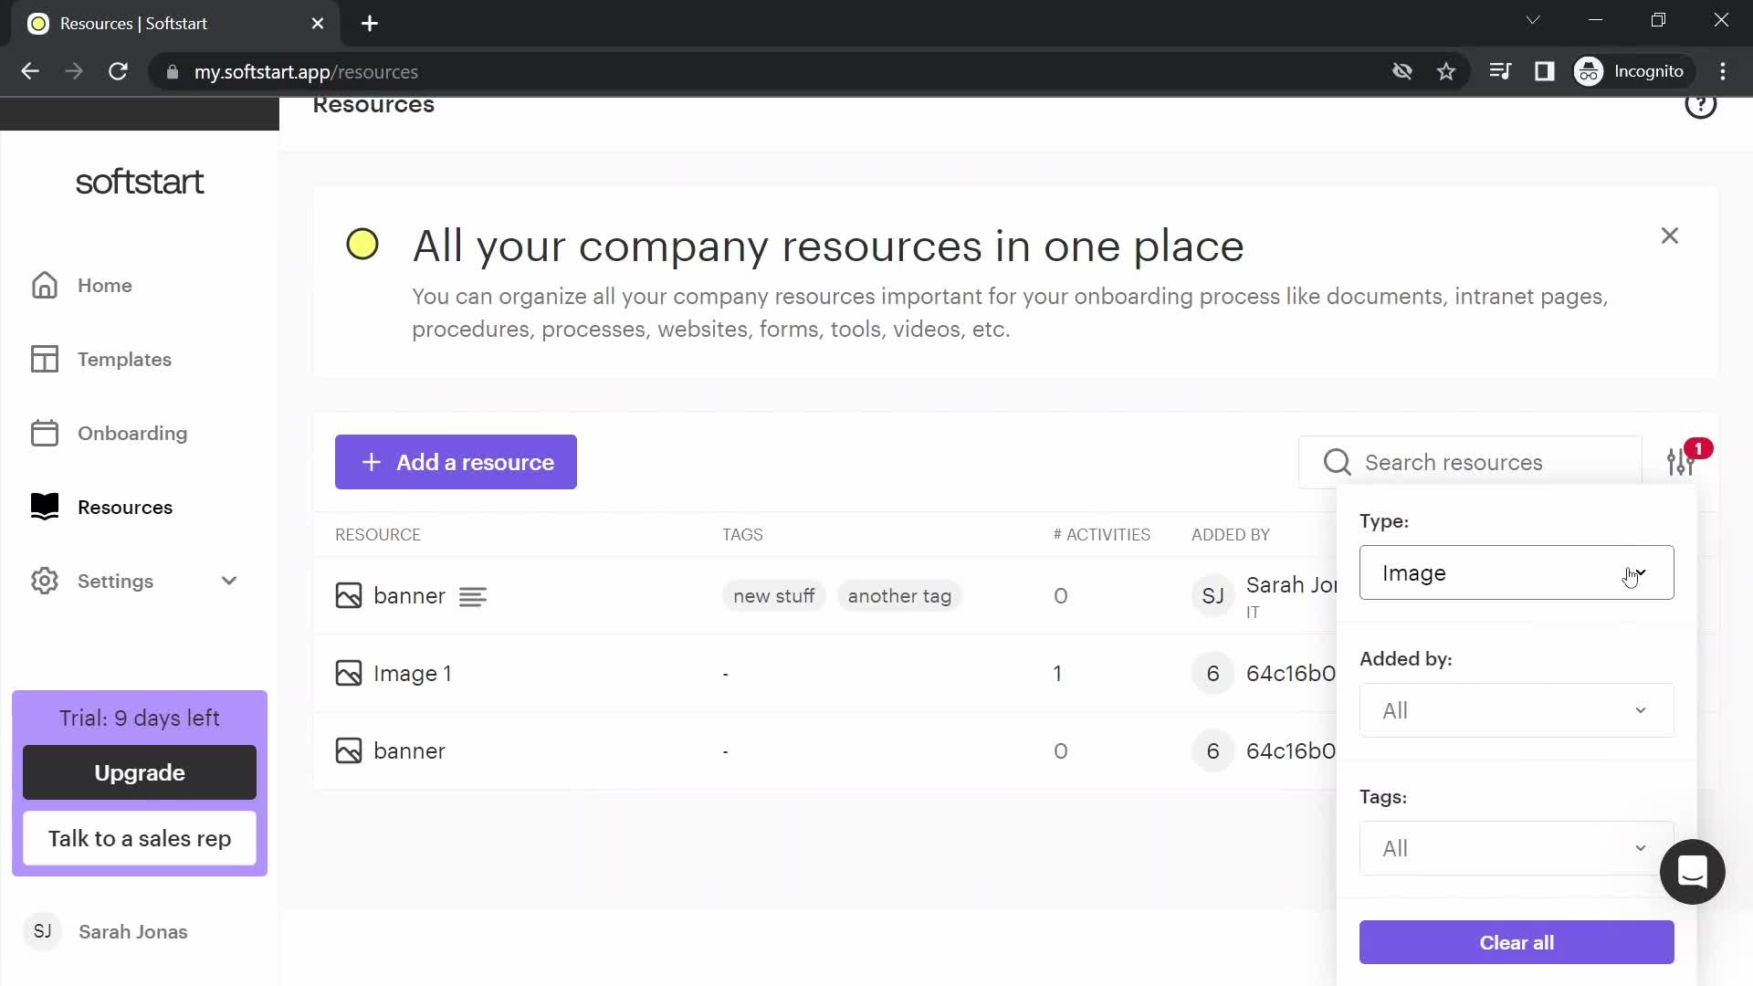The image size is (1753, 986).
Task: Open Sarah Jonas profile avatar
Action: point(42,932)
